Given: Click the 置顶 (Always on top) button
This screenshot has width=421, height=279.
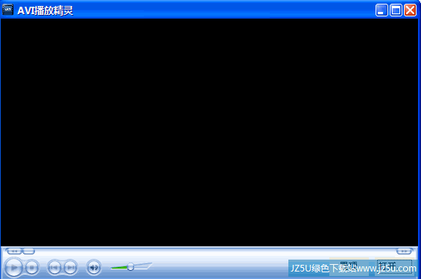Looking at the screenshot, I should tap(349, 266).
